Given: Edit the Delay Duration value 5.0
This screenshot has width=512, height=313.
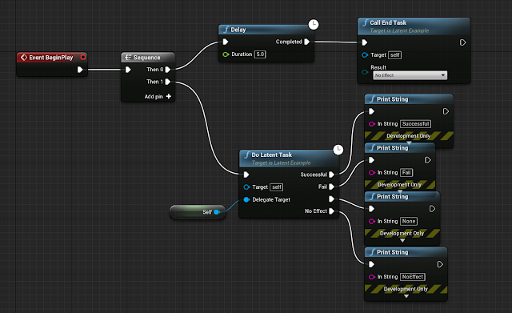Looking at the screenshot, I should point(260,54).
